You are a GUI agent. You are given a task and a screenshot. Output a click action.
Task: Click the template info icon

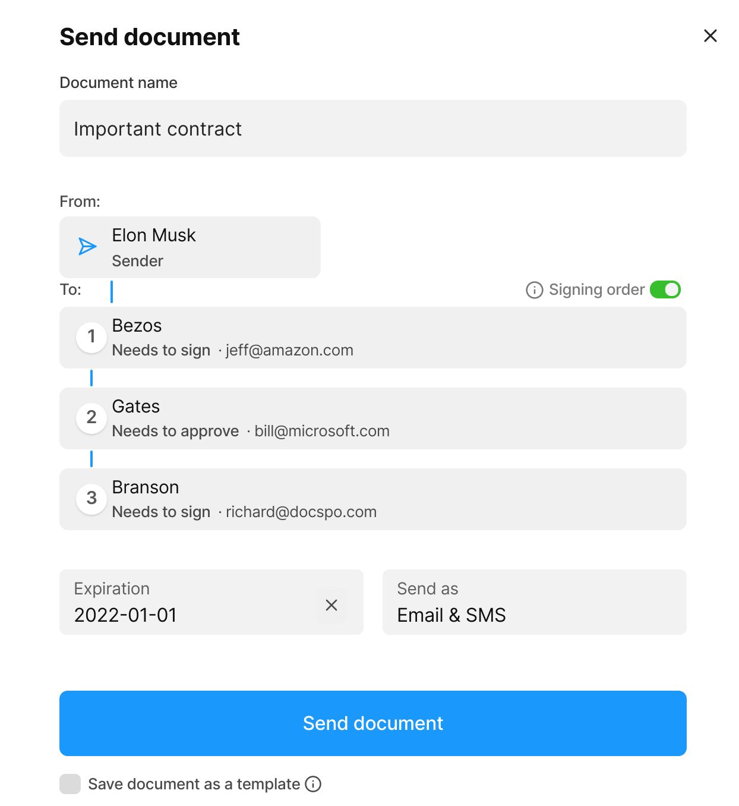[313, 784]
